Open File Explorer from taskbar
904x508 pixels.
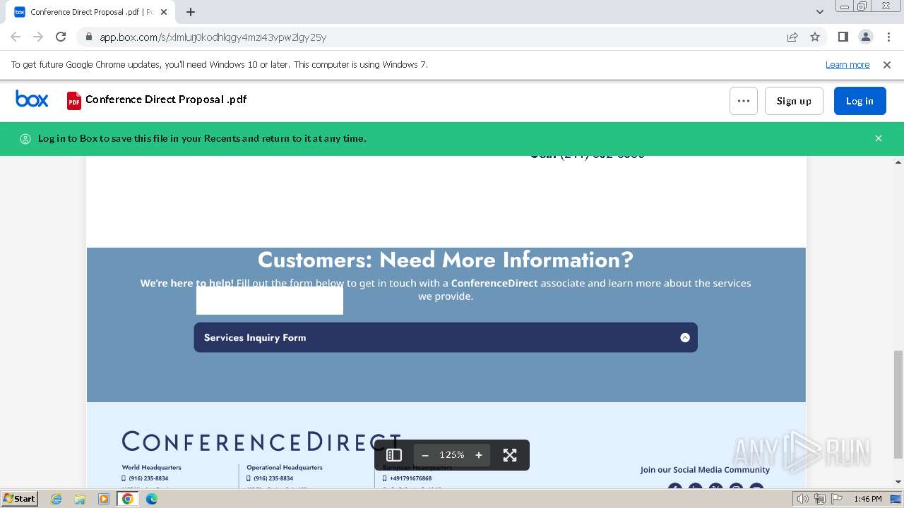pos(80,499)
